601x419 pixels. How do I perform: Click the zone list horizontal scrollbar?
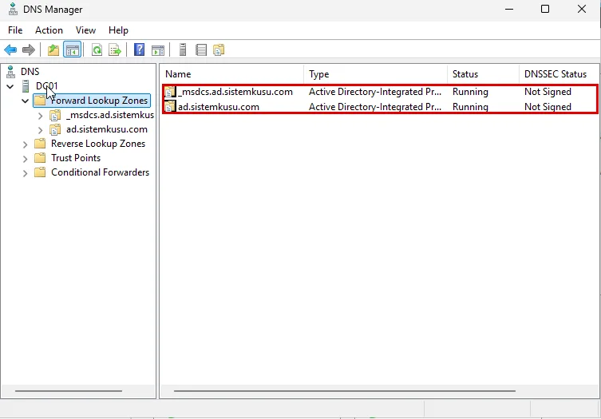pos(345,391)
